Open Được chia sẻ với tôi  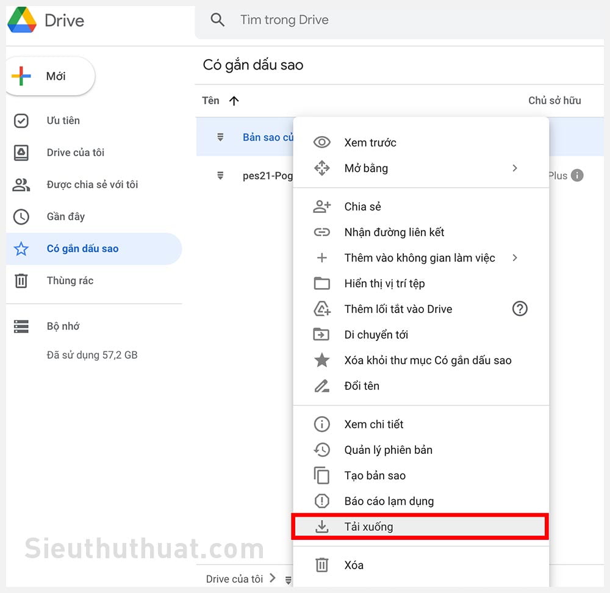click(94, 184)
